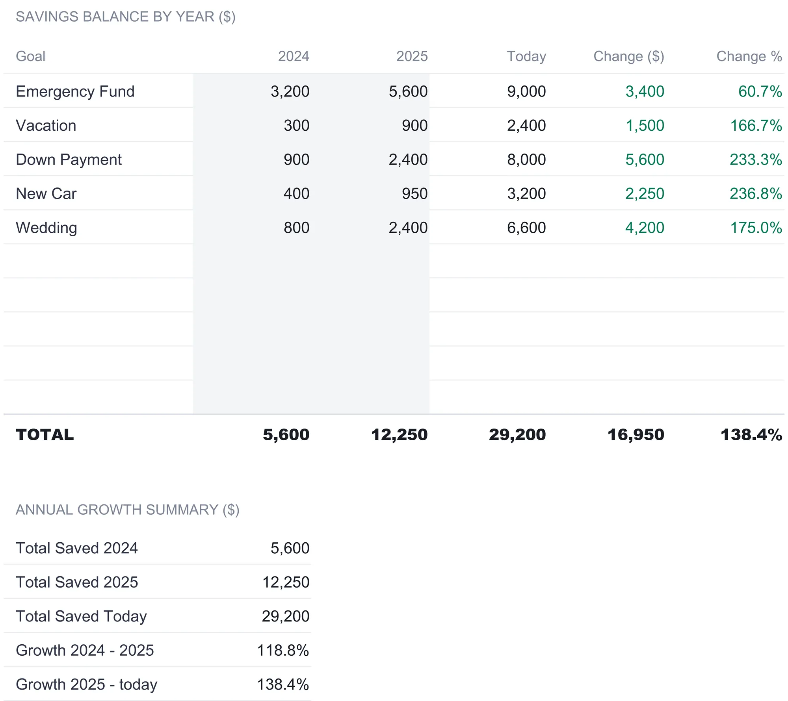Click New Car change 2,250
Screen dimensions: 788x701
point(645,194)
